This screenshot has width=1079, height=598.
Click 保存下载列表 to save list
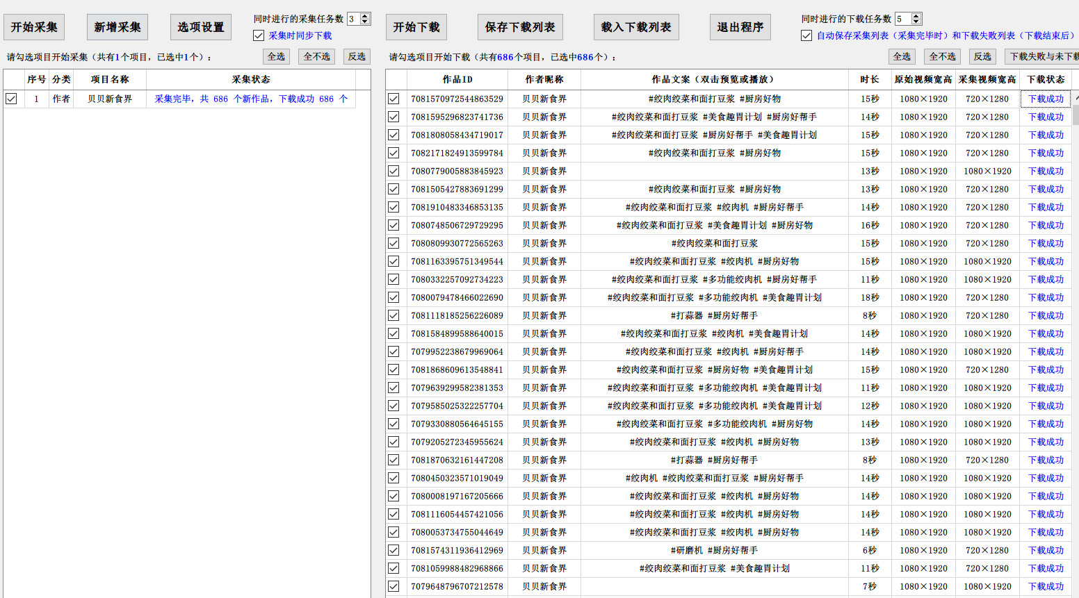(x=519, y=27)
